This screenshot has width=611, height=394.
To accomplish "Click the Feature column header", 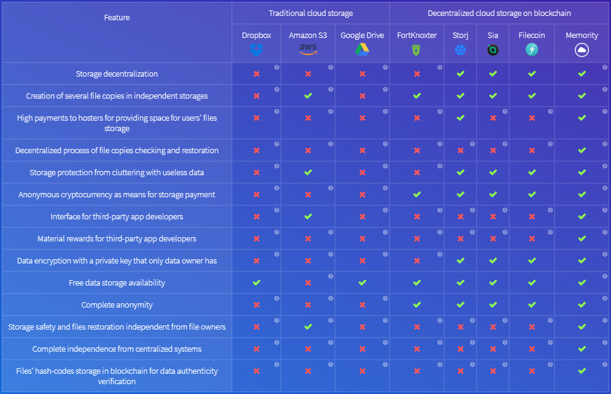I will (x=117, y=18).
